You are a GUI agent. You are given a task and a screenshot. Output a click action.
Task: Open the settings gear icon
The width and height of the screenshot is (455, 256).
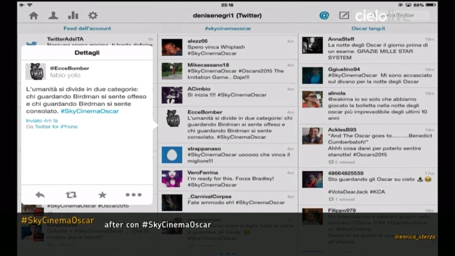click(93, 15)
